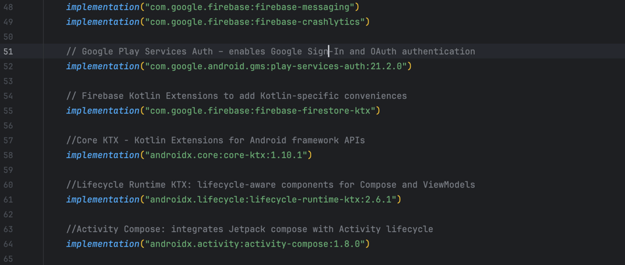Click the "play-services-auth:21.2.0" dependency string

click(x=275, y=66)
